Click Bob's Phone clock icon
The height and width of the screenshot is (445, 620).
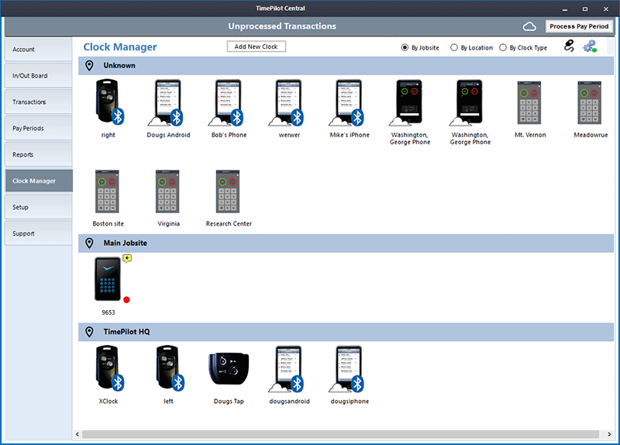click(x=228, y=102)
